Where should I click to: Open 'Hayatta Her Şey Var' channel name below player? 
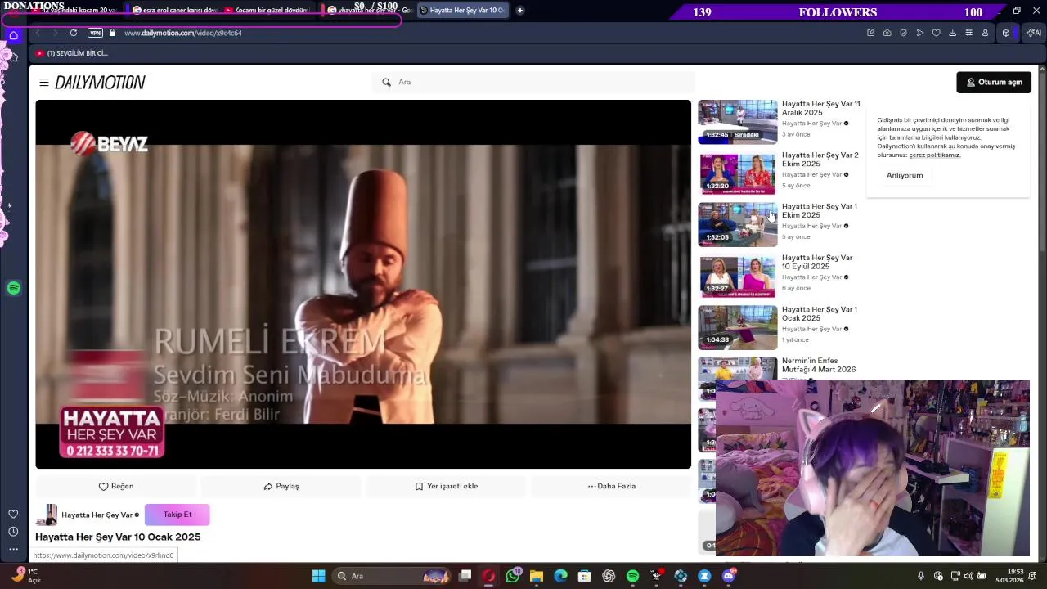(x=97, y=515)
